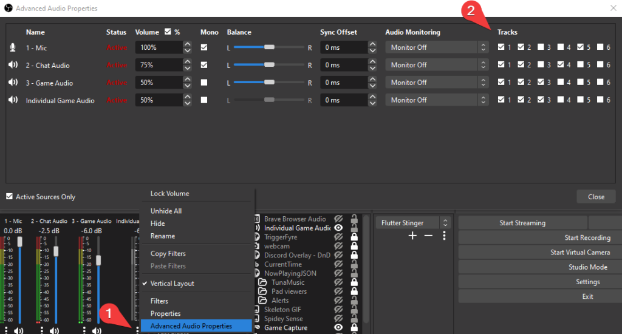Viewport: 622px width, 334px height.
Task: Click the OBS logo in the title bar
Action: [8, 8]
